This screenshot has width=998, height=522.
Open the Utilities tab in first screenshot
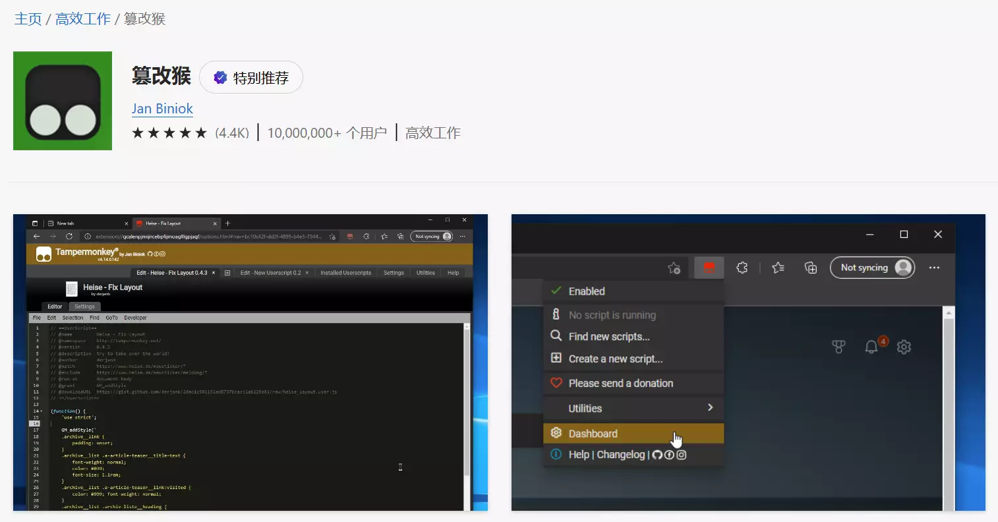coord(425,273)
